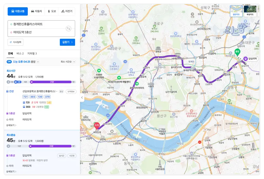Toggle bus 303 filter chip
Image resolution: width=264 pixels, height=179 pixels.
tap(33, 97)
